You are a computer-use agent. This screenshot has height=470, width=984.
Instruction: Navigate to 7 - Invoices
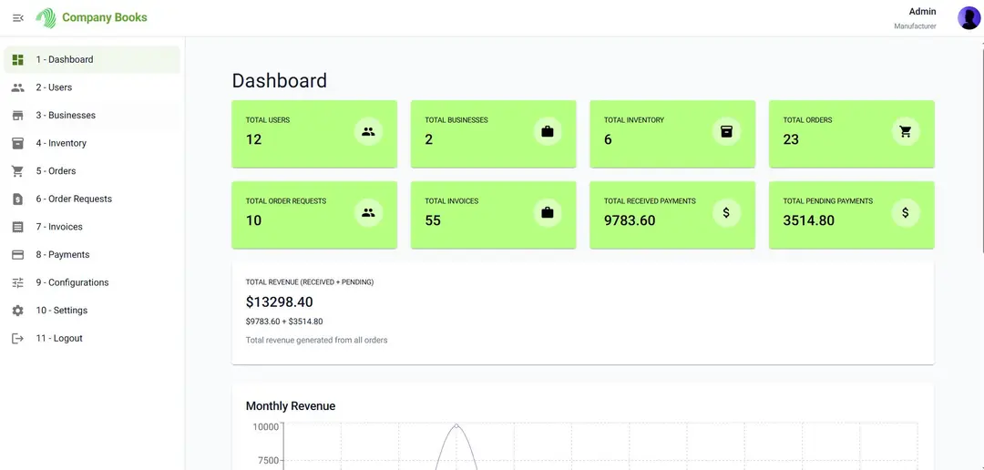pyautogui.click(x=92, y=227)
